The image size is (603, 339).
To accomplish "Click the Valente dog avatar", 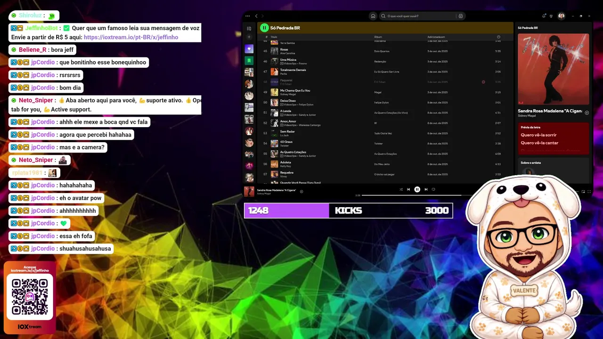I will tap(524, 257).
